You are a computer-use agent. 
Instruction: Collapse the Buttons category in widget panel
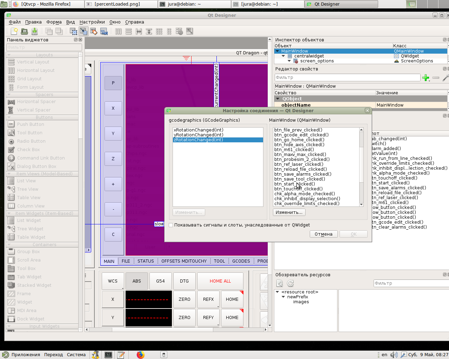[9, 117]
